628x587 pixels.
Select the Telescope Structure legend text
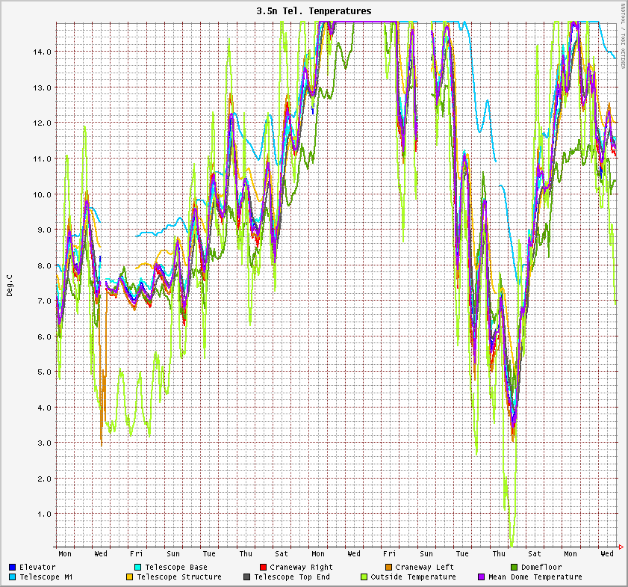179,577
